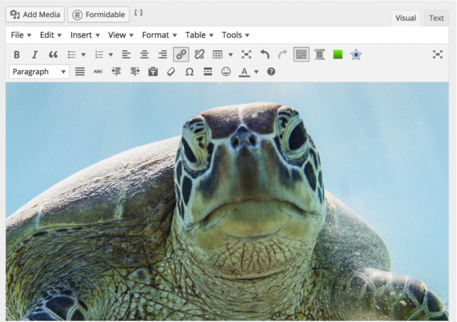Apply the text color

pyautogui.click(x=244, y=72)
